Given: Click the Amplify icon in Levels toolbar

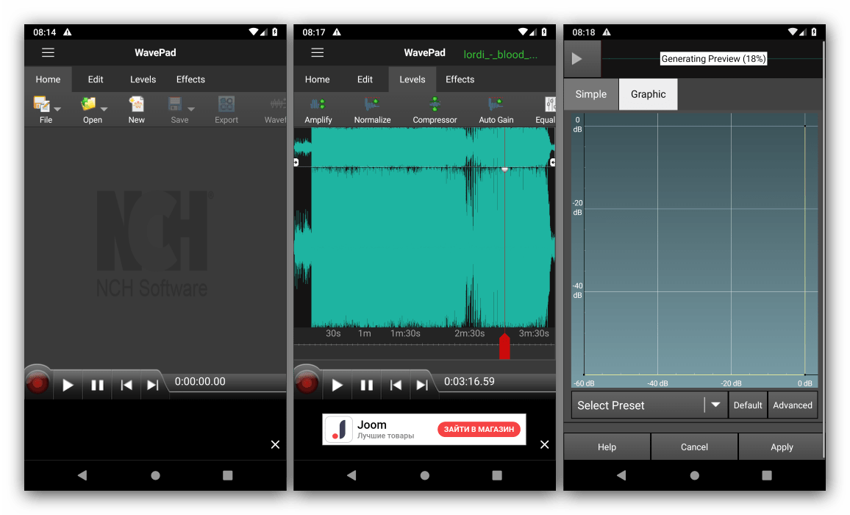Looking at the screenshot, I should click(318, 104).
